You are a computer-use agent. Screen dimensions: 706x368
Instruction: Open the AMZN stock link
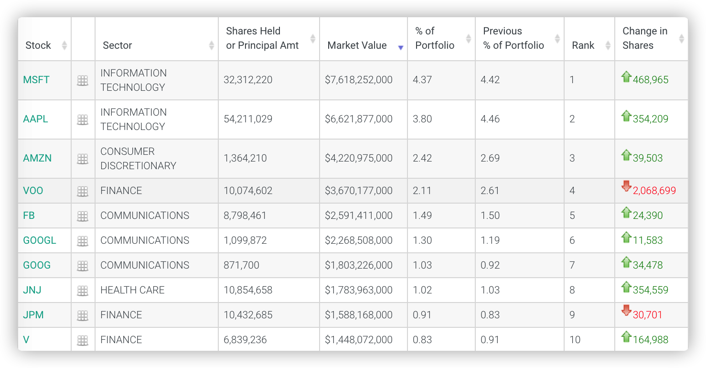tap(37, 158)
